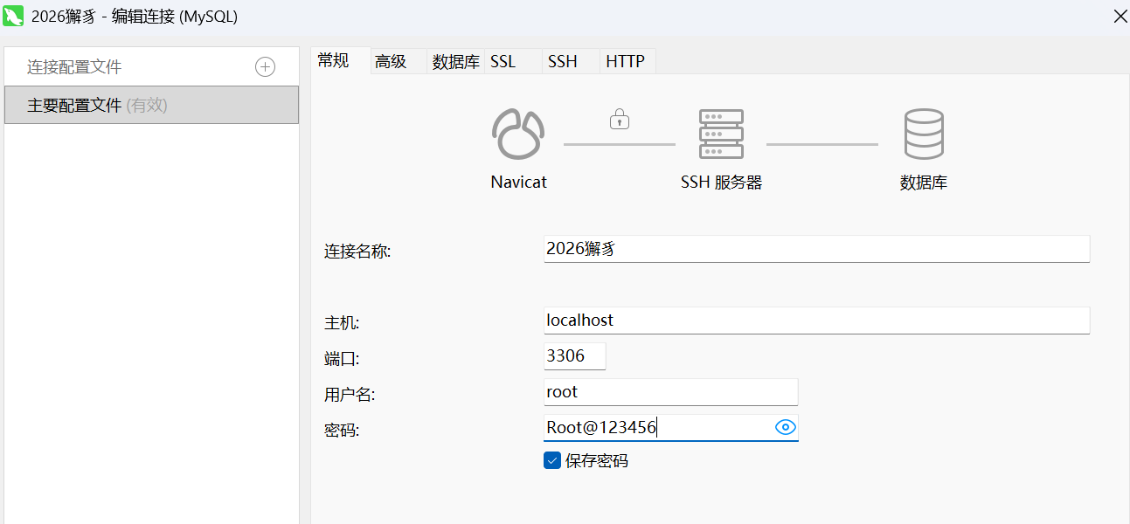Click the 连接名称: label
The height and width of the screenshot is (524, 1130).
click(x=357, y=252)
